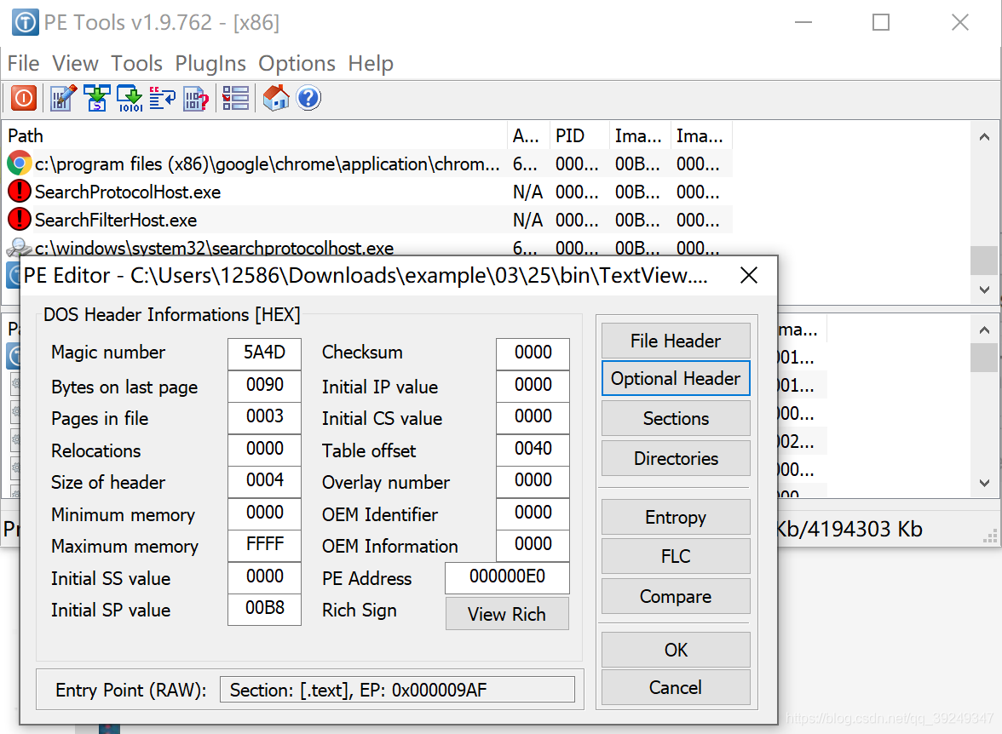Click the partial dump 10101 icon
The image size is (1002, 734).
click(x=130, y=98)
